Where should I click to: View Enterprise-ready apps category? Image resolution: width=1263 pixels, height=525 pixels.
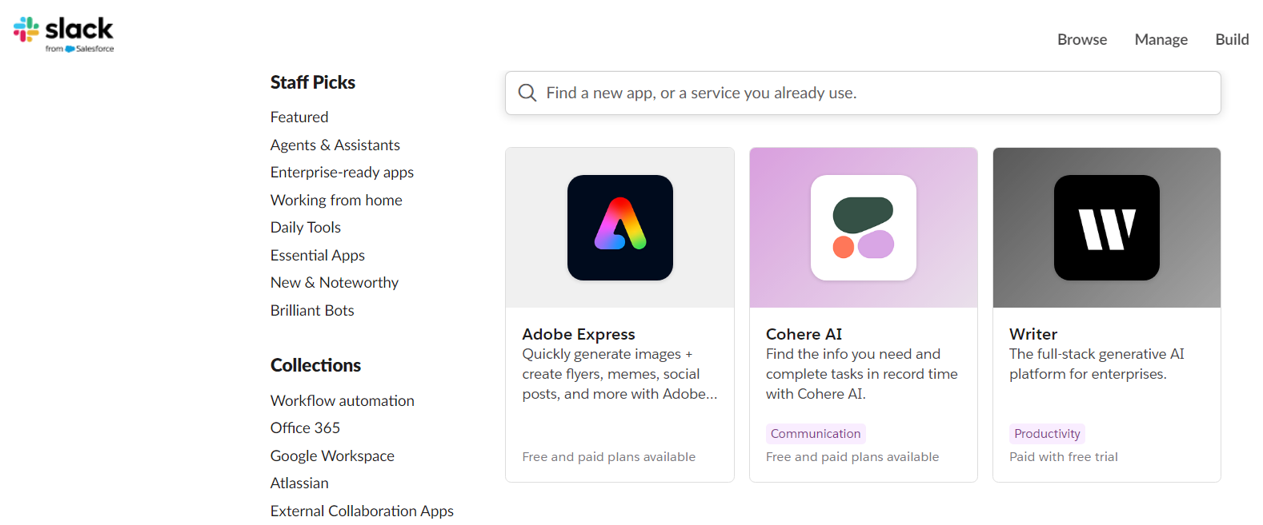coord(342,172)
